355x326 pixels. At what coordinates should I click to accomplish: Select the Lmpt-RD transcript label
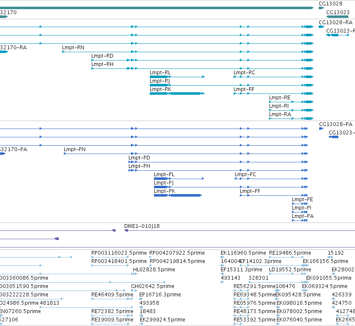(102, 56)
